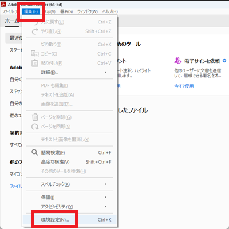Click the purple e-sign icon near 電子サインを依頼
Image resolution: width=229 pixels, height=229 pixels.
coord(177,61)
